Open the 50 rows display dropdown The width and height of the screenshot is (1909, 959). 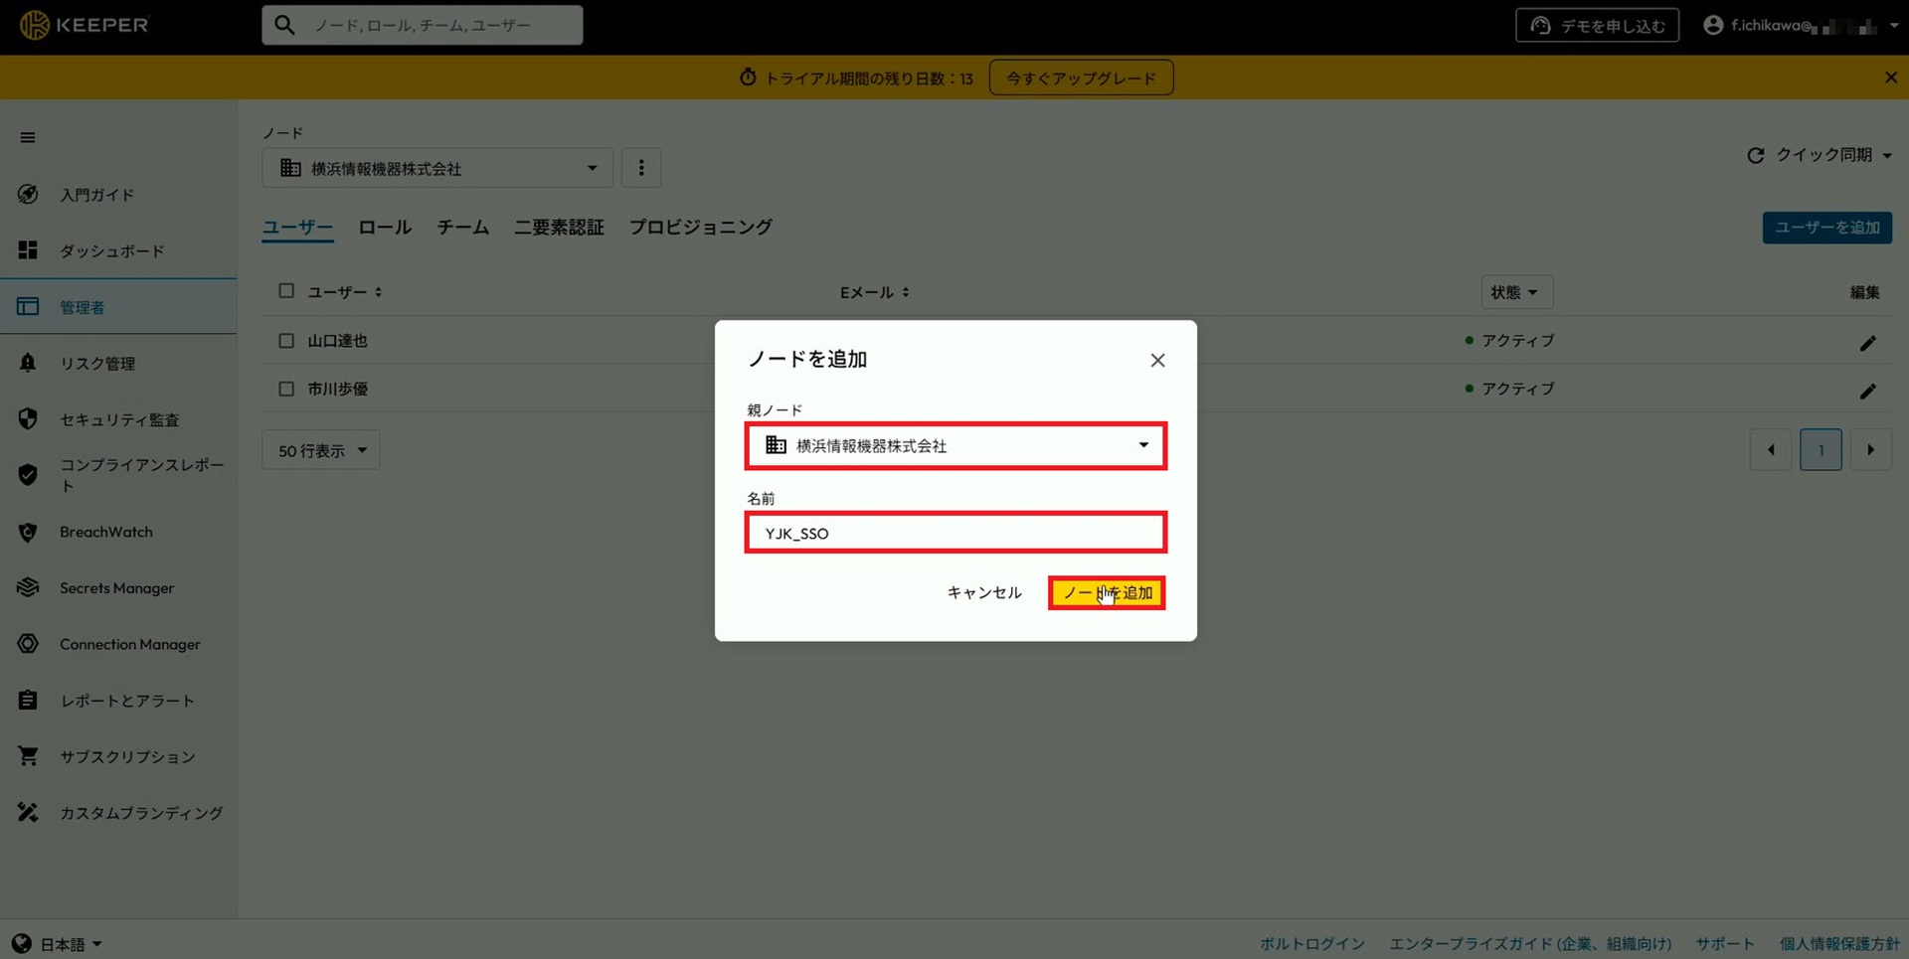tap(321, 450)
